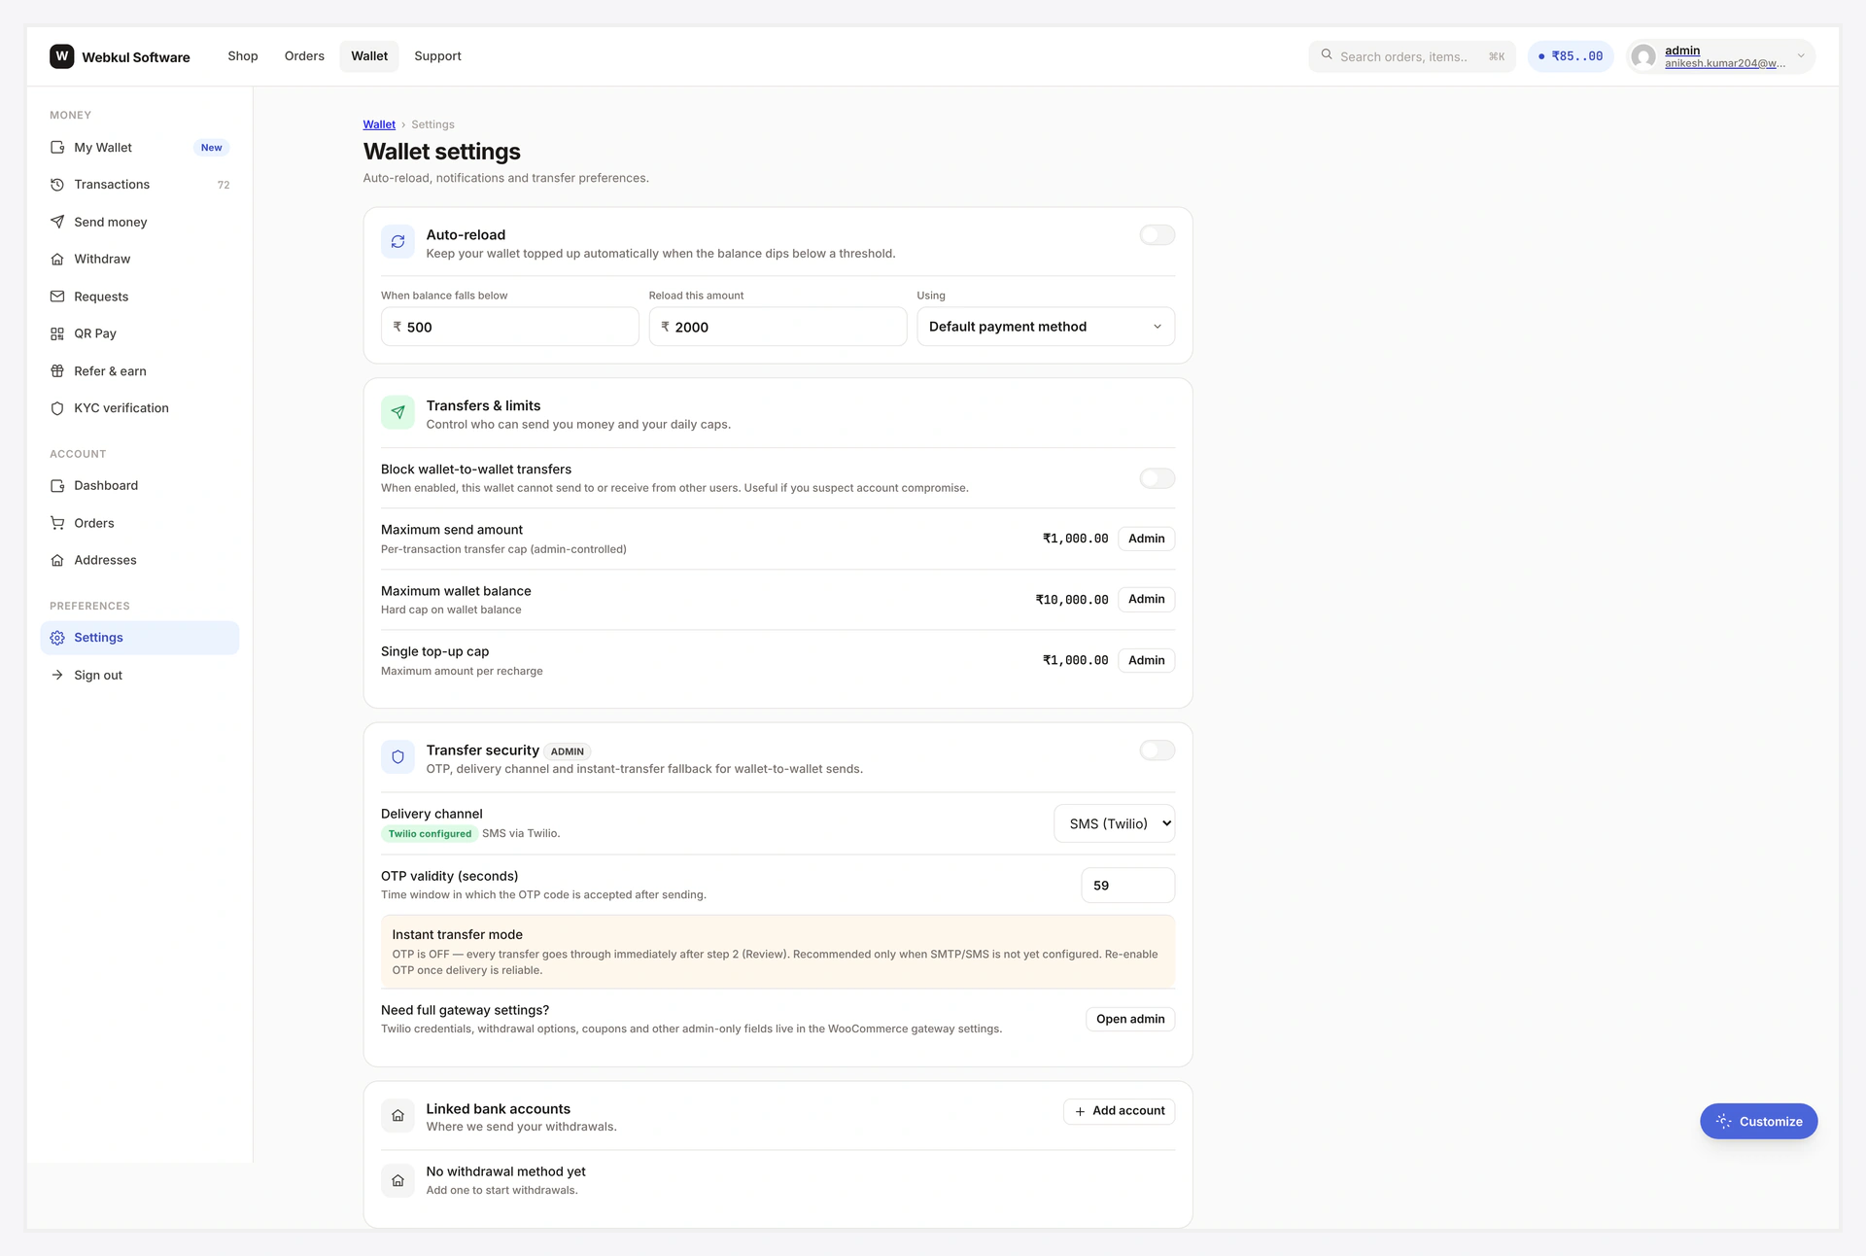Open the SMS (Twilio) delivery channel dropdown
Viewport: 1866px width, 1256px height.
tap(1114, 823)
